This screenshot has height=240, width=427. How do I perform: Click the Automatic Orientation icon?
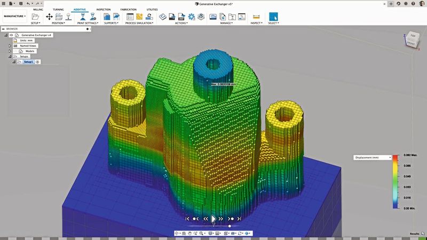coord(59,17)
